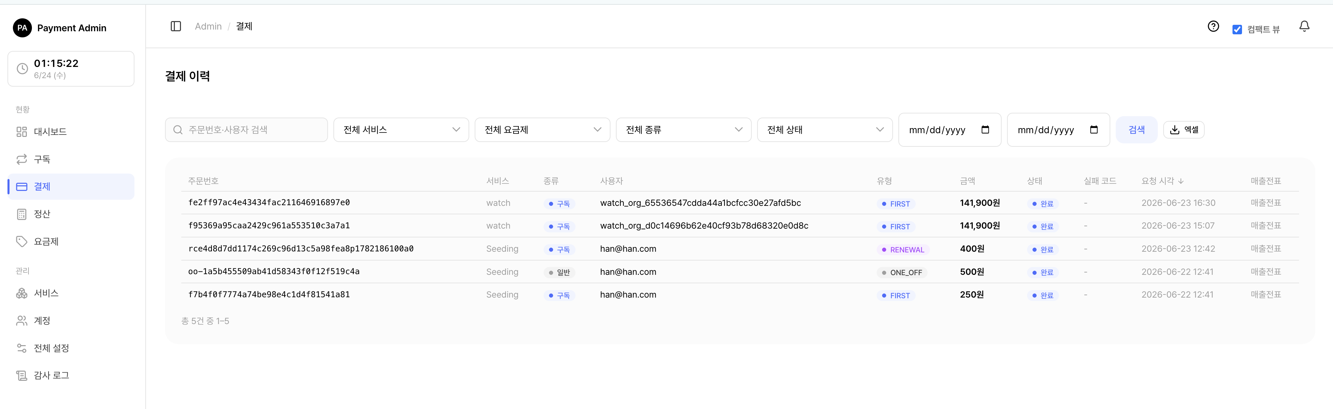Open 매출전표 for order f95369a95caa...

coord(1266,226)
